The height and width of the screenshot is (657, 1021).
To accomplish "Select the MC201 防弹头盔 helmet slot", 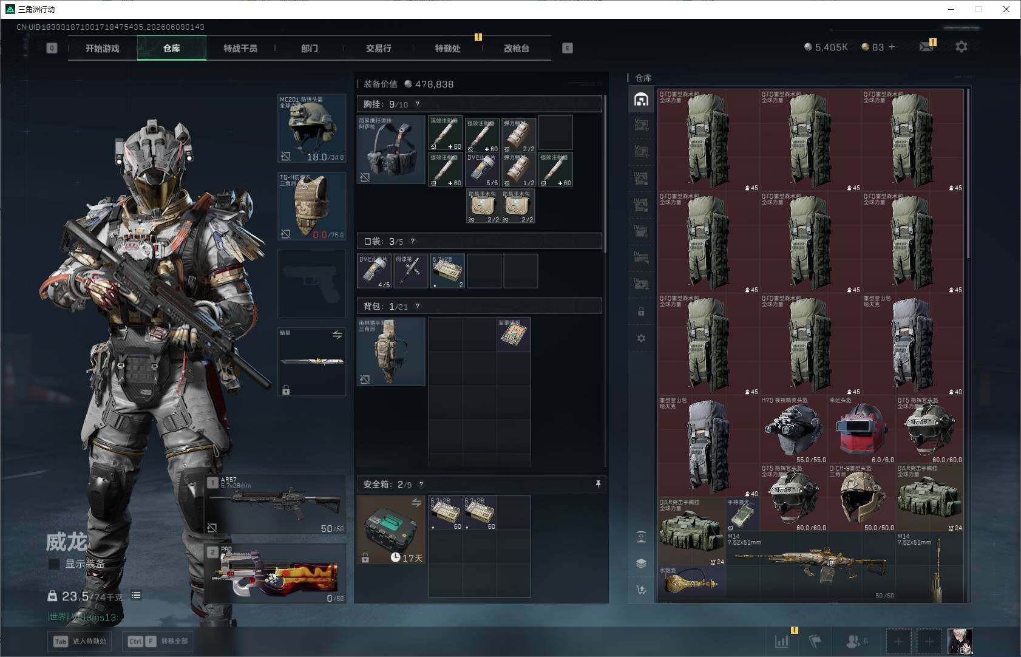I will point(312,128).
